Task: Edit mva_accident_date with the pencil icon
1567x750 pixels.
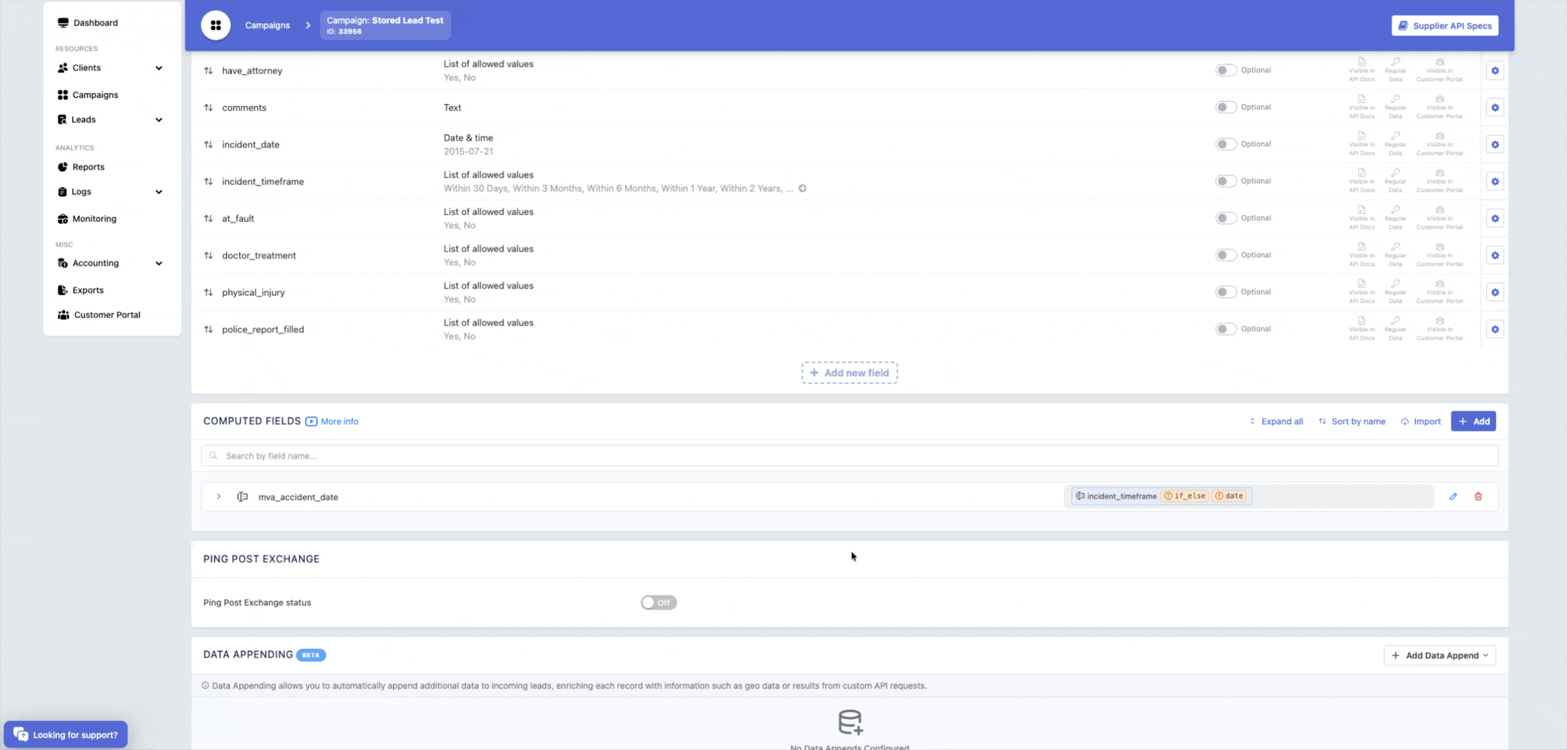Action: point(1453,496)
